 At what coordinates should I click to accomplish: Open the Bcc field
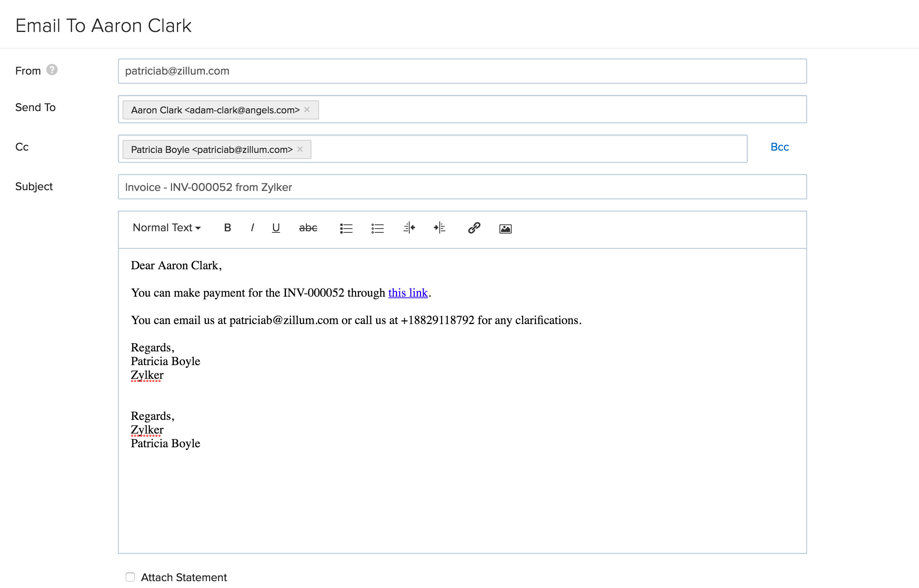[x=779, y=146]
